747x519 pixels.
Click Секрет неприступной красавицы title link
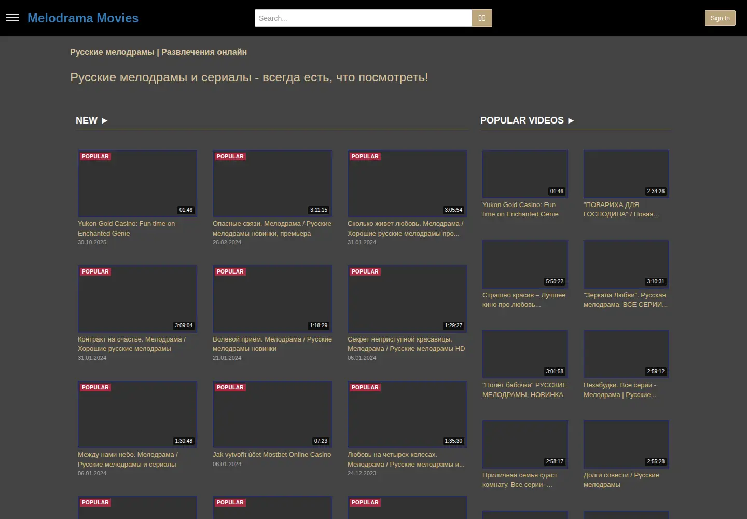click(x=406, y=344)
